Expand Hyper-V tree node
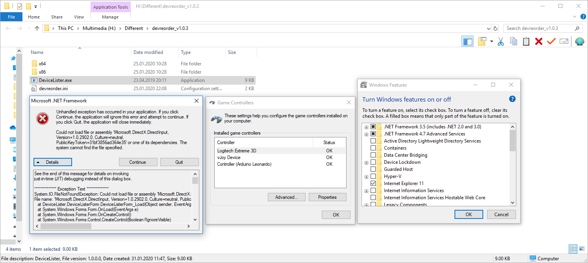The height and width of the screenshot is (263, 588). [366, 177]
